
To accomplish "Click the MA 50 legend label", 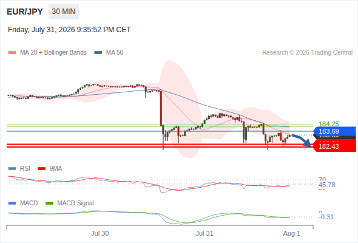I will tap(115, 53).
